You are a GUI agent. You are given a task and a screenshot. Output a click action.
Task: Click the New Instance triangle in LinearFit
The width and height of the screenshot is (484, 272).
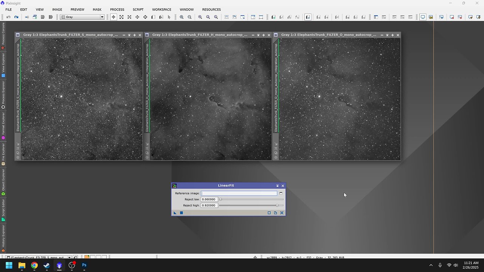[x=175, y=213]
